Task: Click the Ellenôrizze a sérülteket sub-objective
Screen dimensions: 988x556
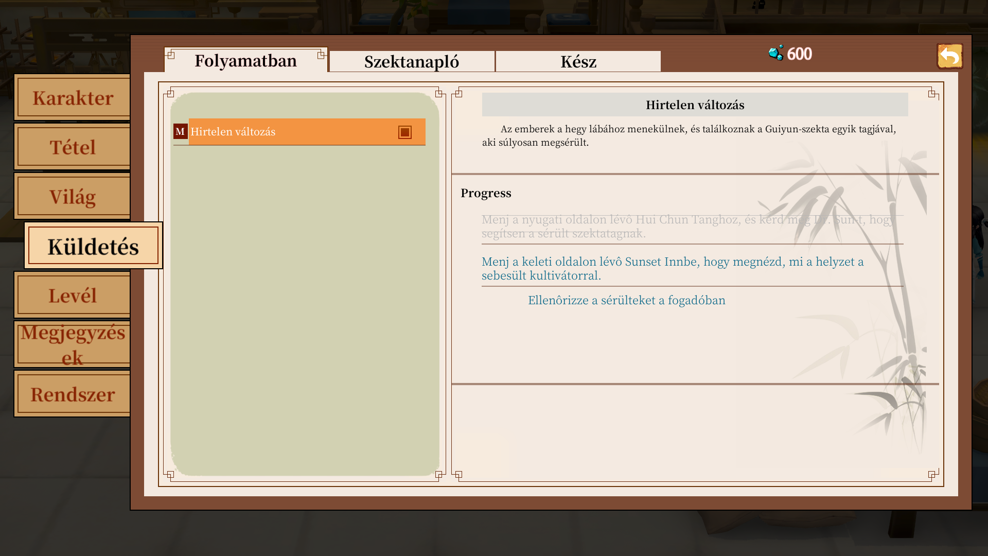Action: (x=626, y=300)
